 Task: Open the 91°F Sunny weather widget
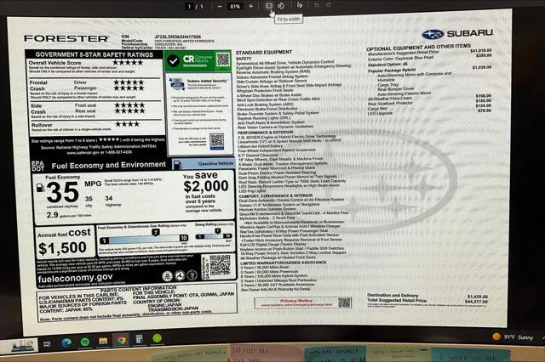pos(513,337)
